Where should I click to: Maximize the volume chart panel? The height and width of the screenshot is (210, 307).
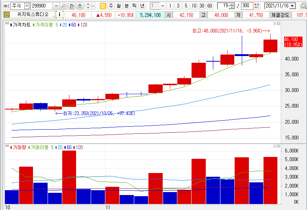click(x=275, y=146)
